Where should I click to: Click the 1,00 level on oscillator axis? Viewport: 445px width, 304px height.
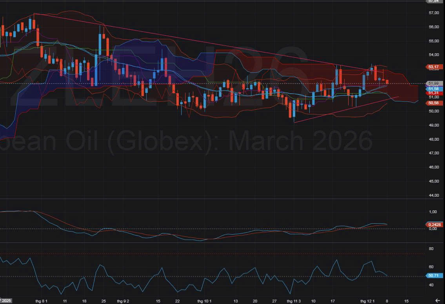point(433,212)
